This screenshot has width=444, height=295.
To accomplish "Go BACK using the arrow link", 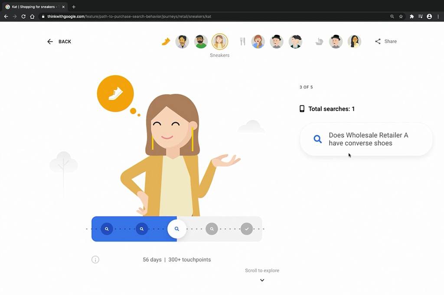I will pyautogui.click(x=59, y=42).
